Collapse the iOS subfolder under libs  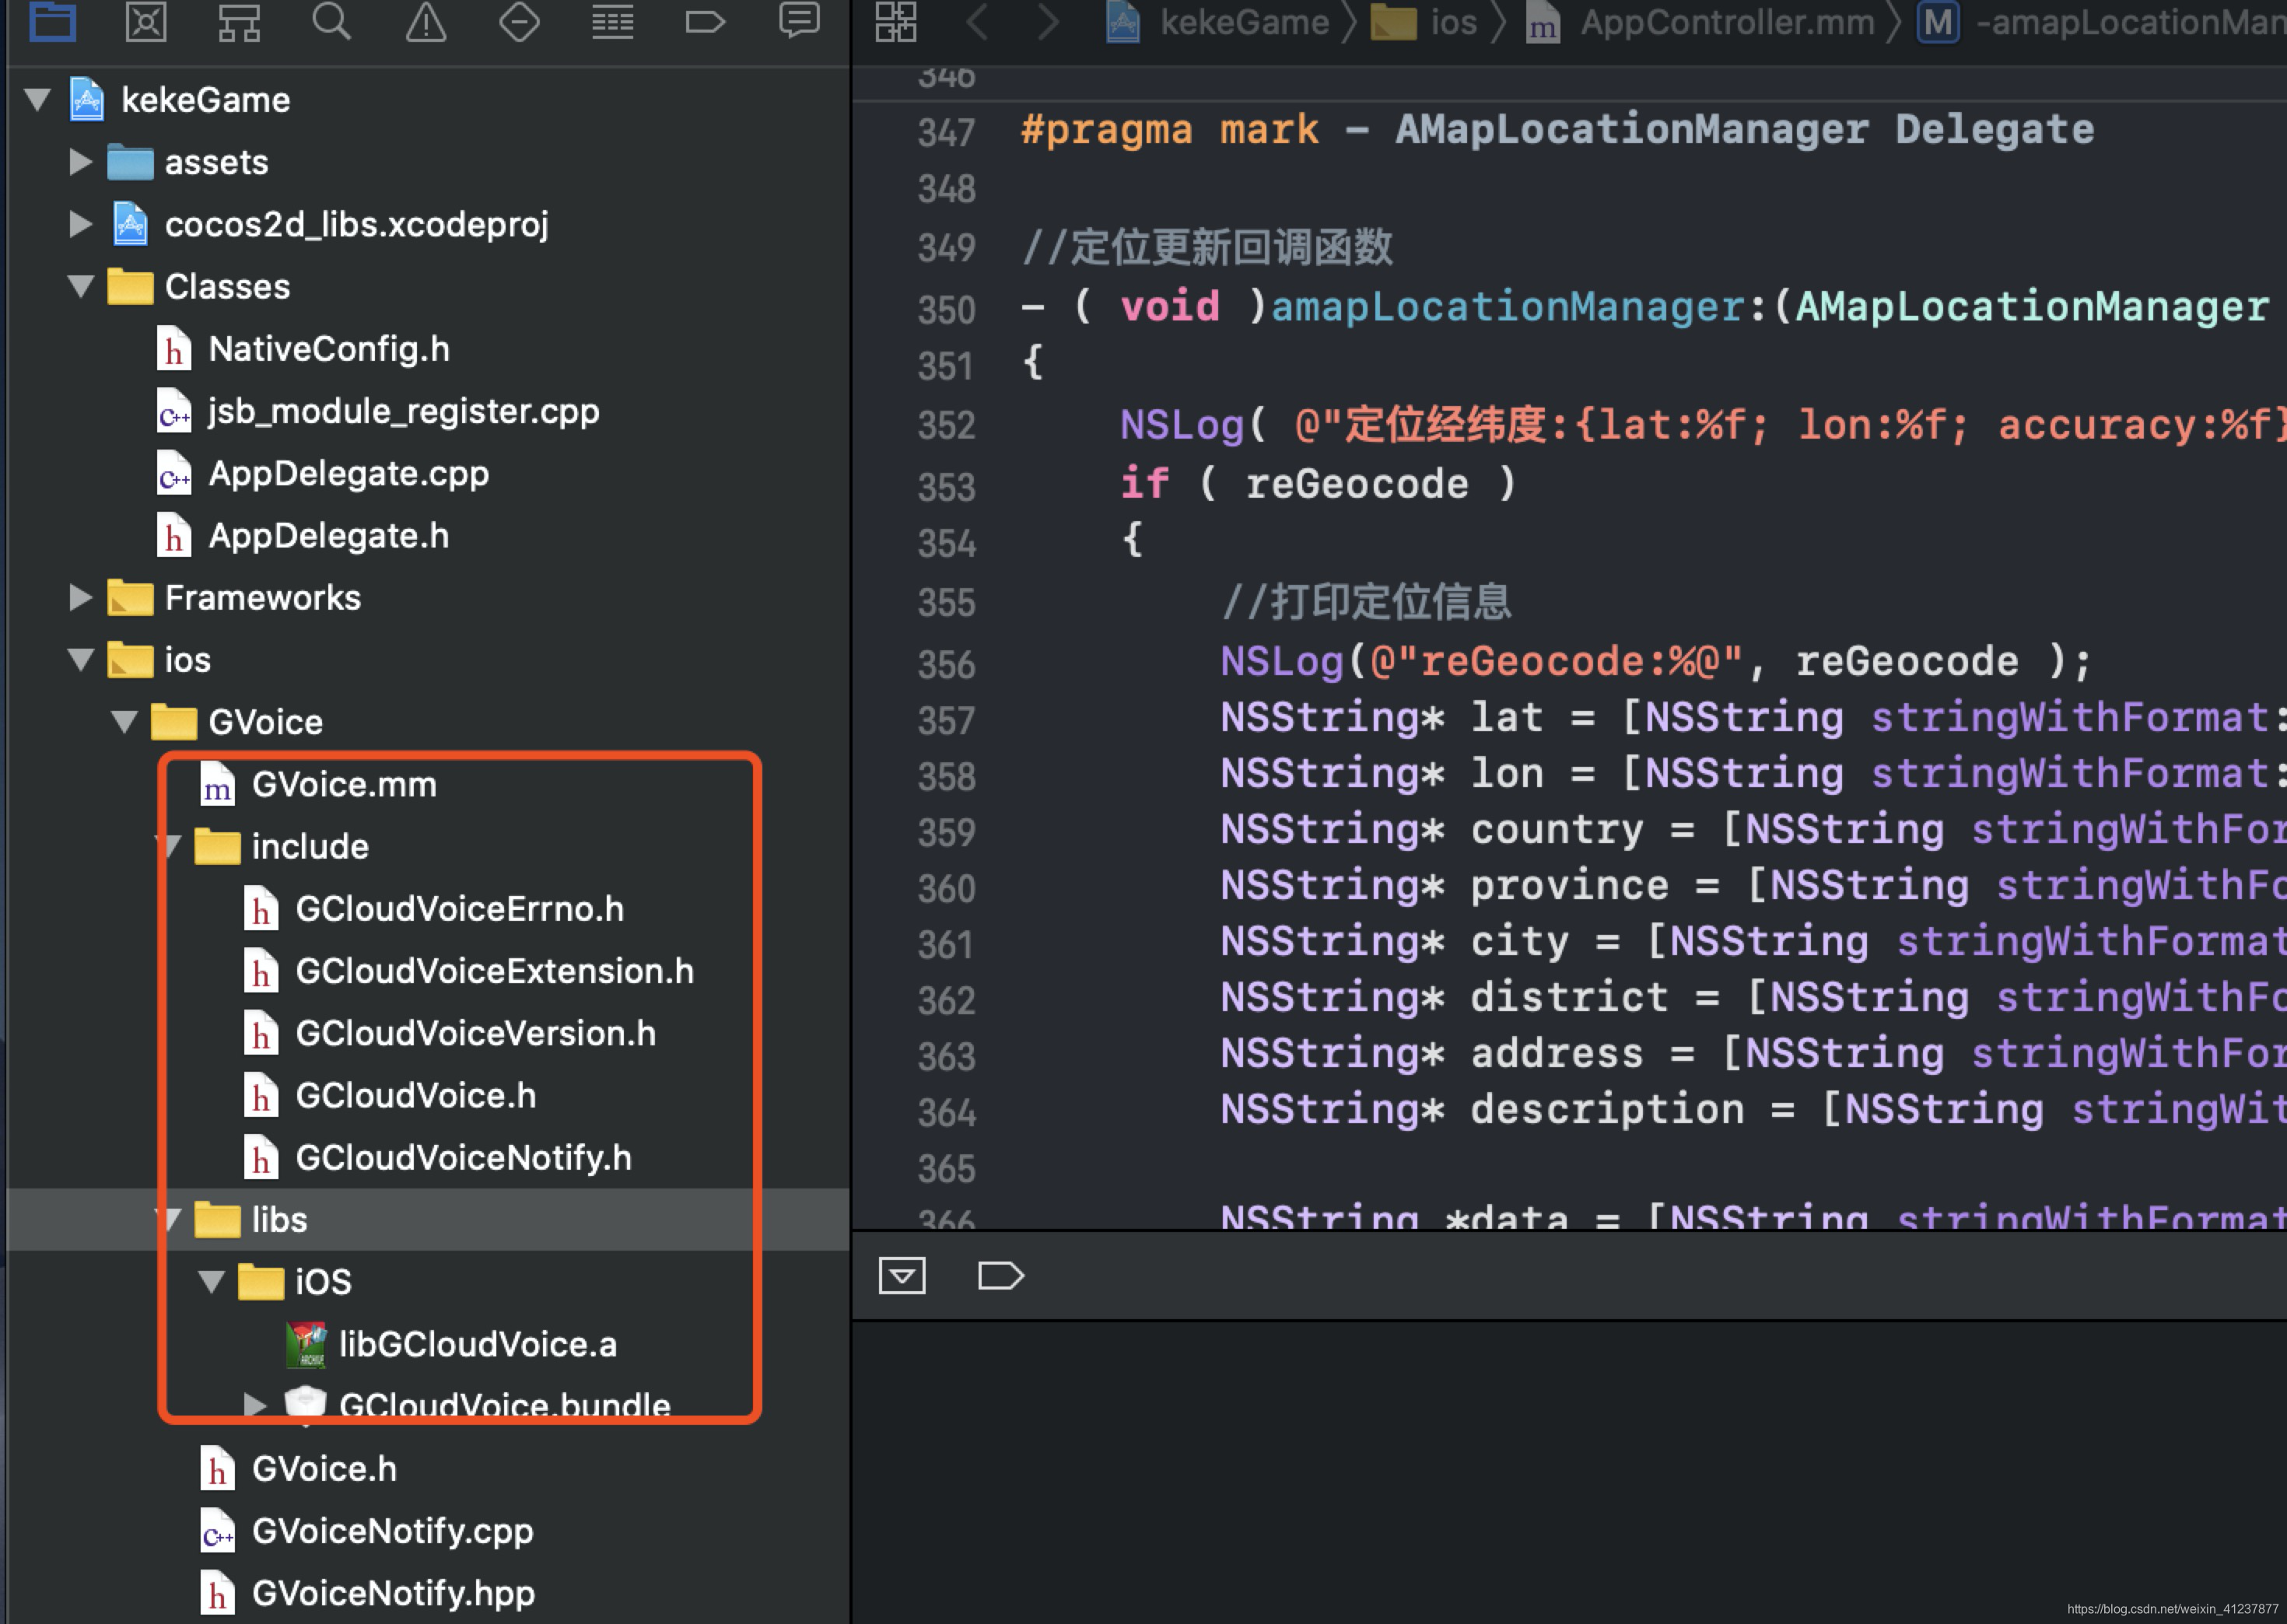coord(211,1281)
